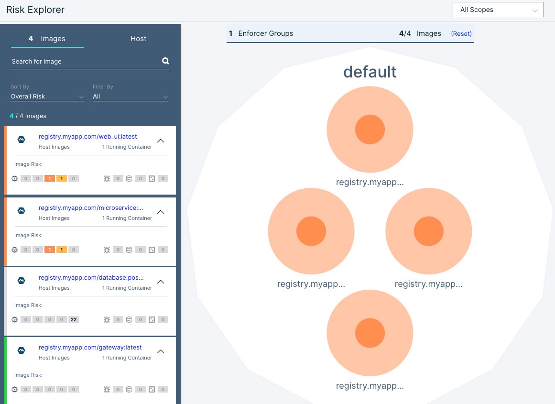Click the web_ui image hexagon icon
Image resolution: width=555 pixels, height=404 pixels.
(21, 140)
